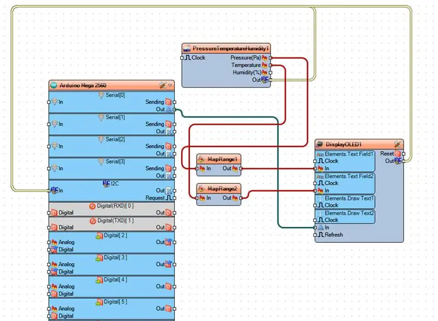Image resolution: width=438 pixels, height=321 pixels.
Task: Click the DisplayOLED1 component icon
Action: tap(320, 144)
